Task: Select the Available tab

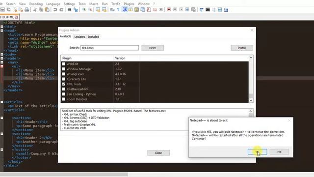Action: 65,36
